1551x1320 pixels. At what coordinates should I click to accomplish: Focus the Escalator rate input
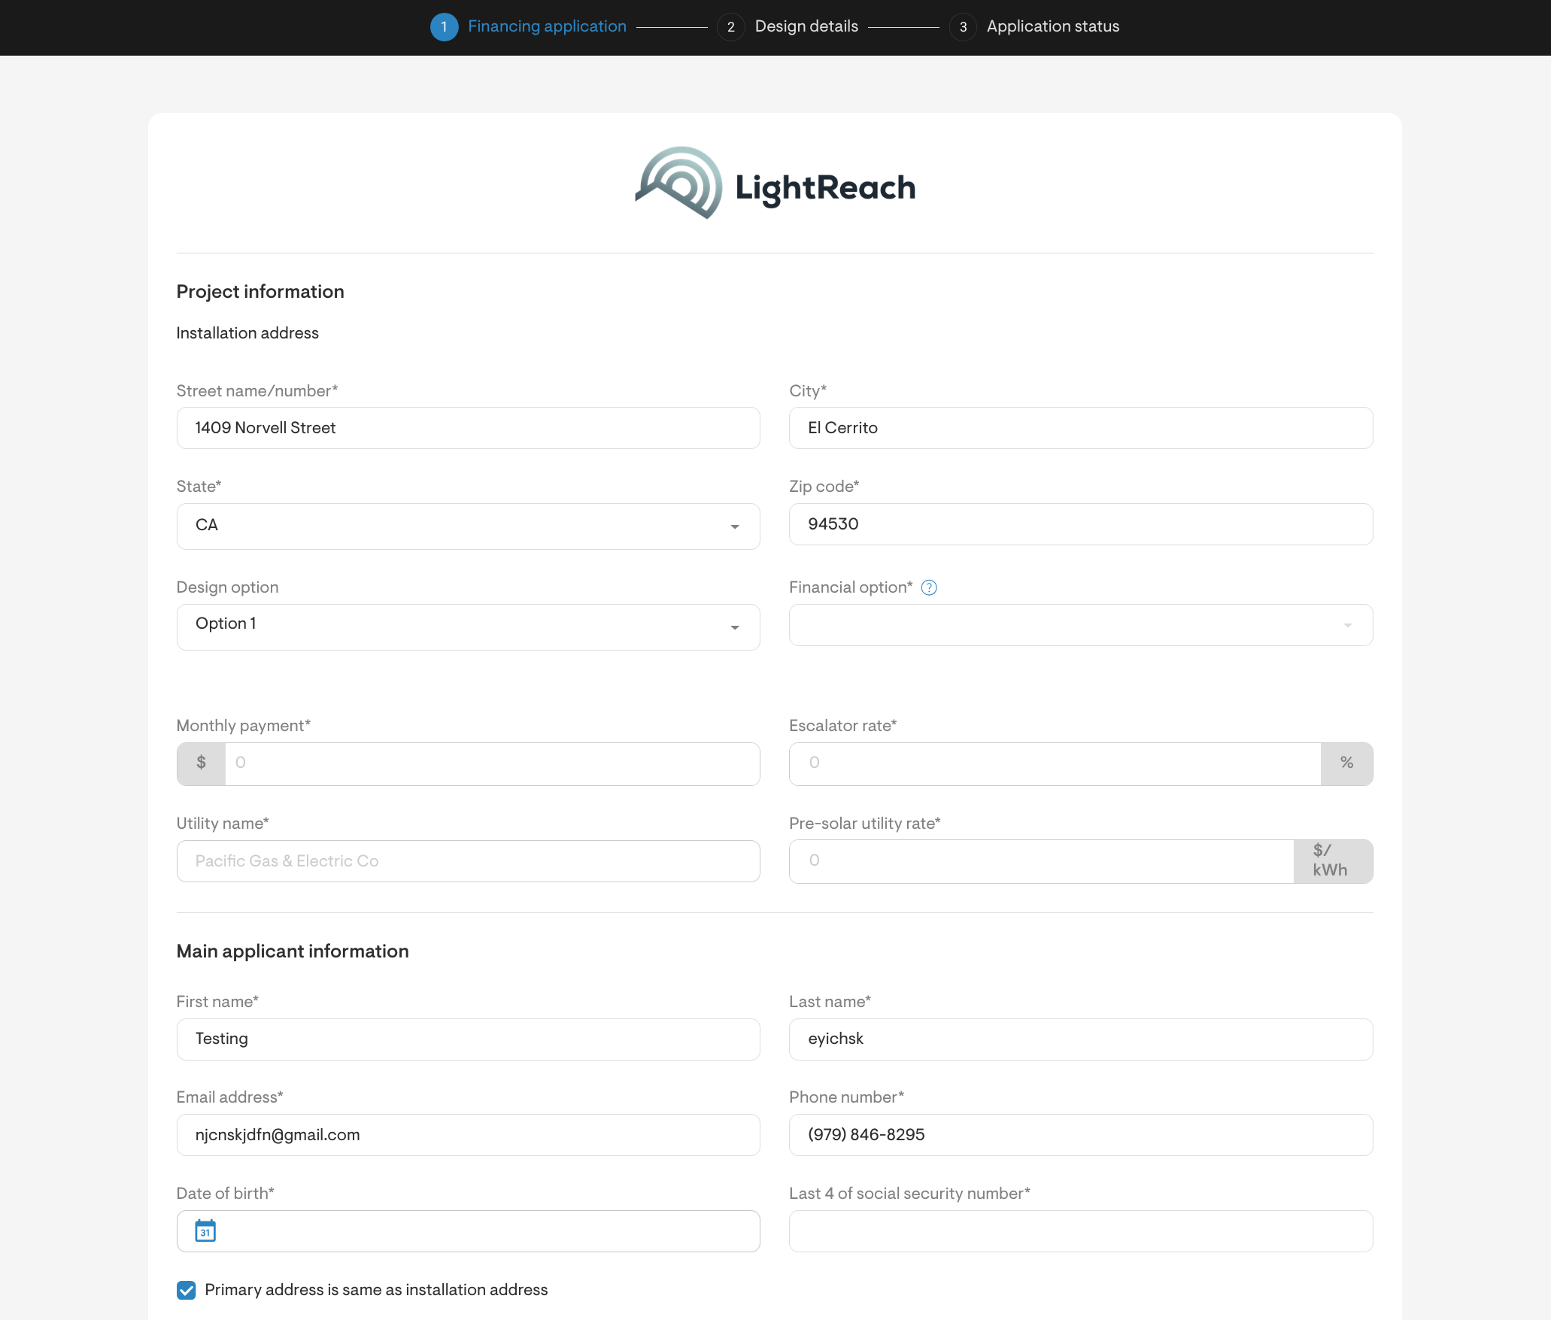pos(1055,763)
